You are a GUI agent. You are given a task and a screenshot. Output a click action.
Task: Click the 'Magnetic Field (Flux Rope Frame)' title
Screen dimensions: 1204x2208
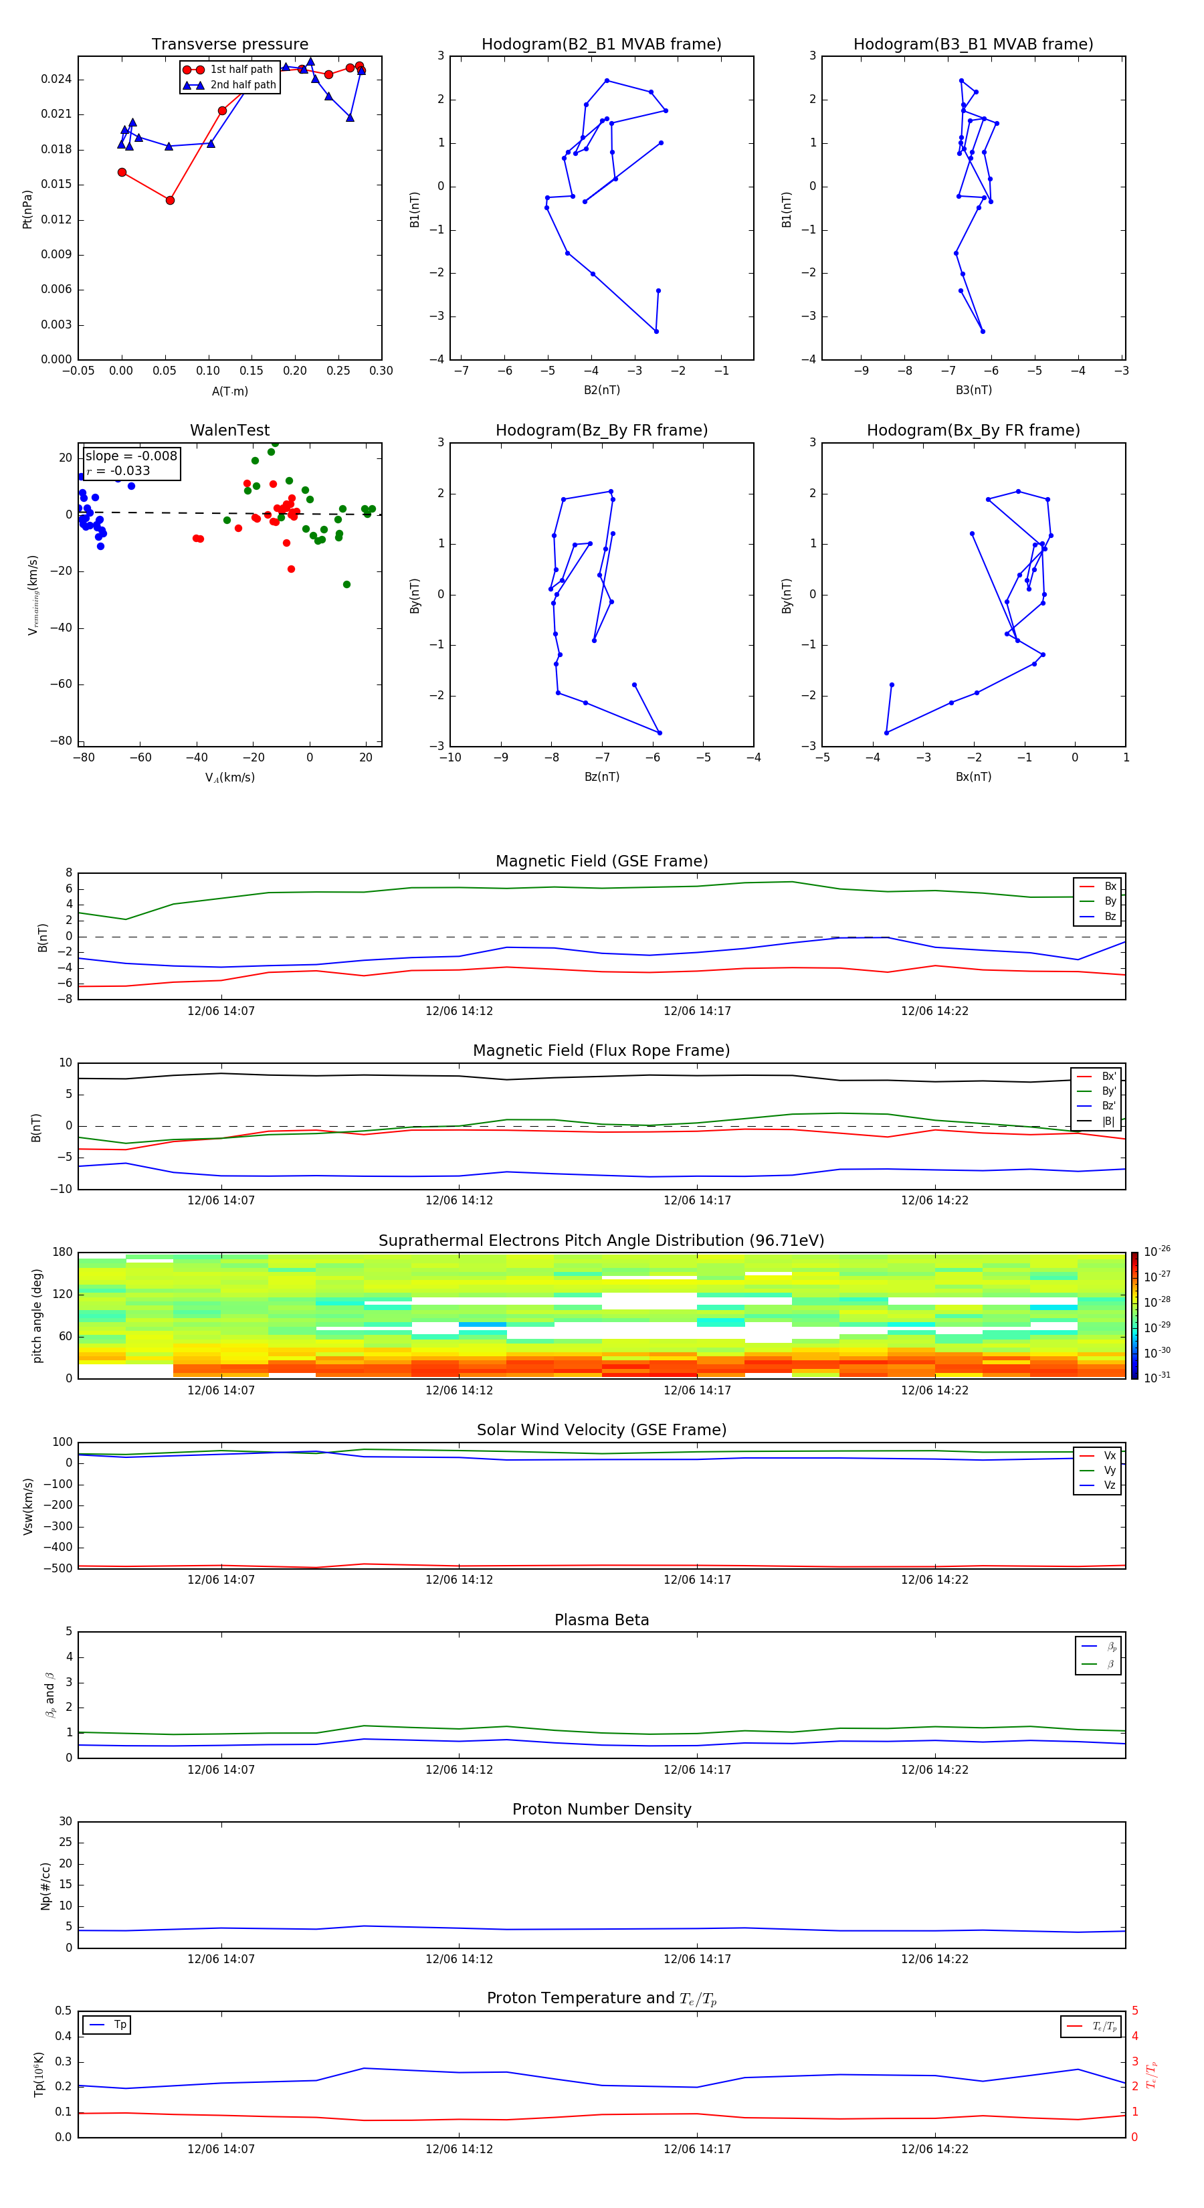tap(601, 1051)
